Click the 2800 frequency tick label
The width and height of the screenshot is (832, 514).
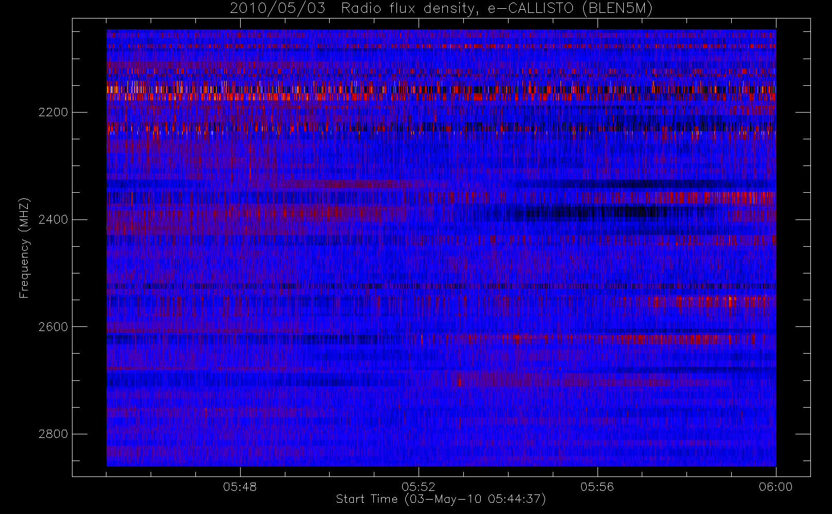point(53,434)
